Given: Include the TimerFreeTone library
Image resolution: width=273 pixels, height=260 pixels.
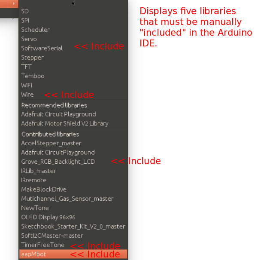Looking at the screenshot, I should click(42, 245).
